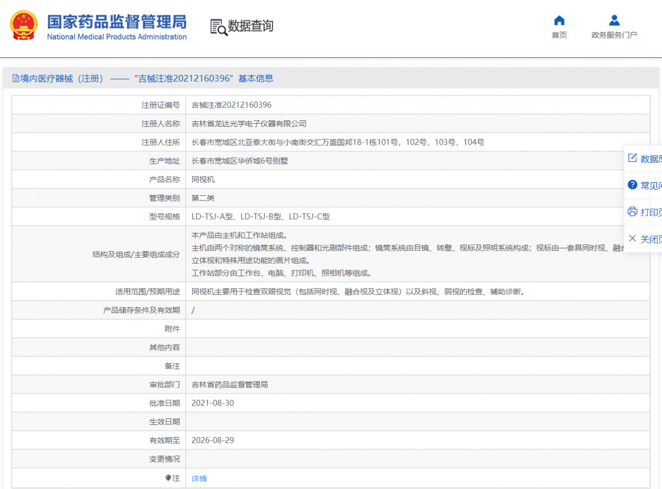
Task: Select the 首页 navigation label
Action: click(559, 35)
